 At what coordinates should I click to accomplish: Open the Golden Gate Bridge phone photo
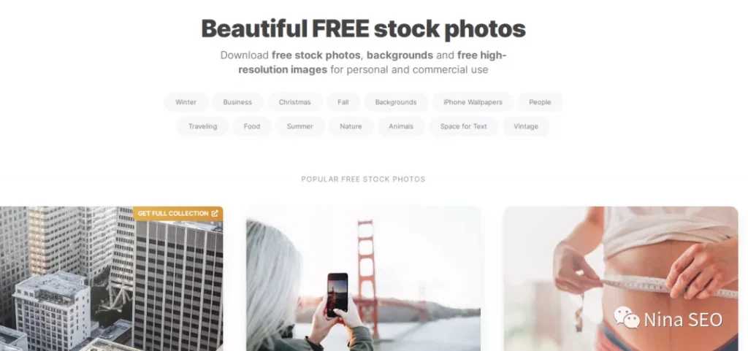pyautogui.click(x=363, y=279)
